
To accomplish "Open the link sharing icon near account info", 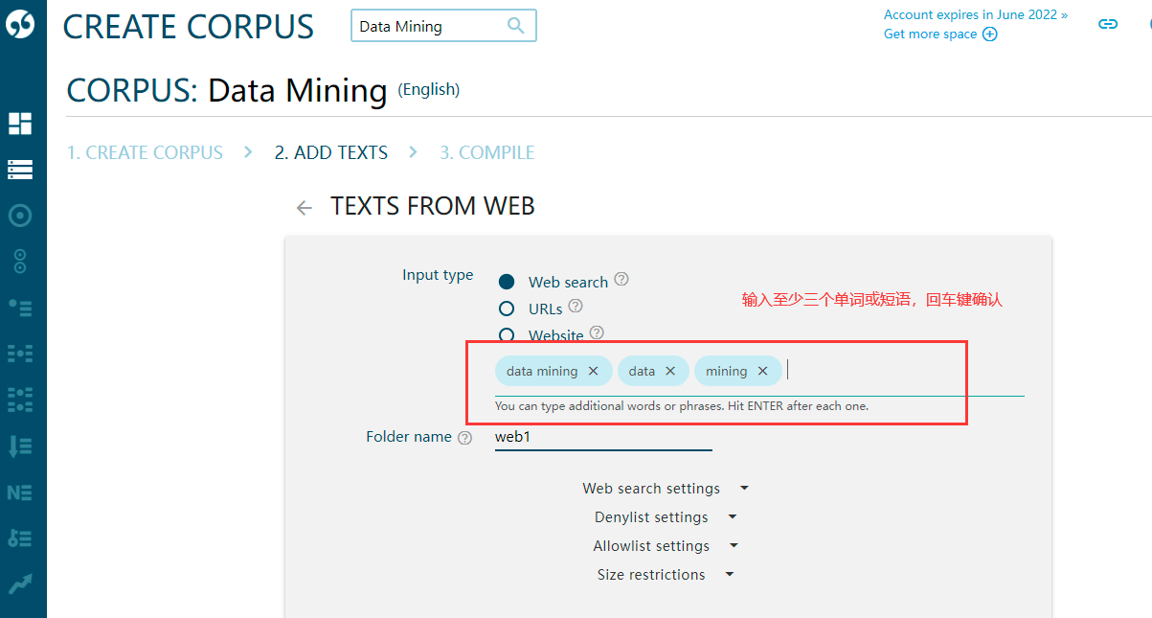I will (1108, 24).
